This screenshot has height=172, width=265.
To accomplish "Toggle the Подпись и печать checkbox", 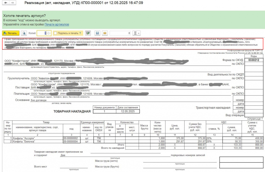I will coord(55,33).
